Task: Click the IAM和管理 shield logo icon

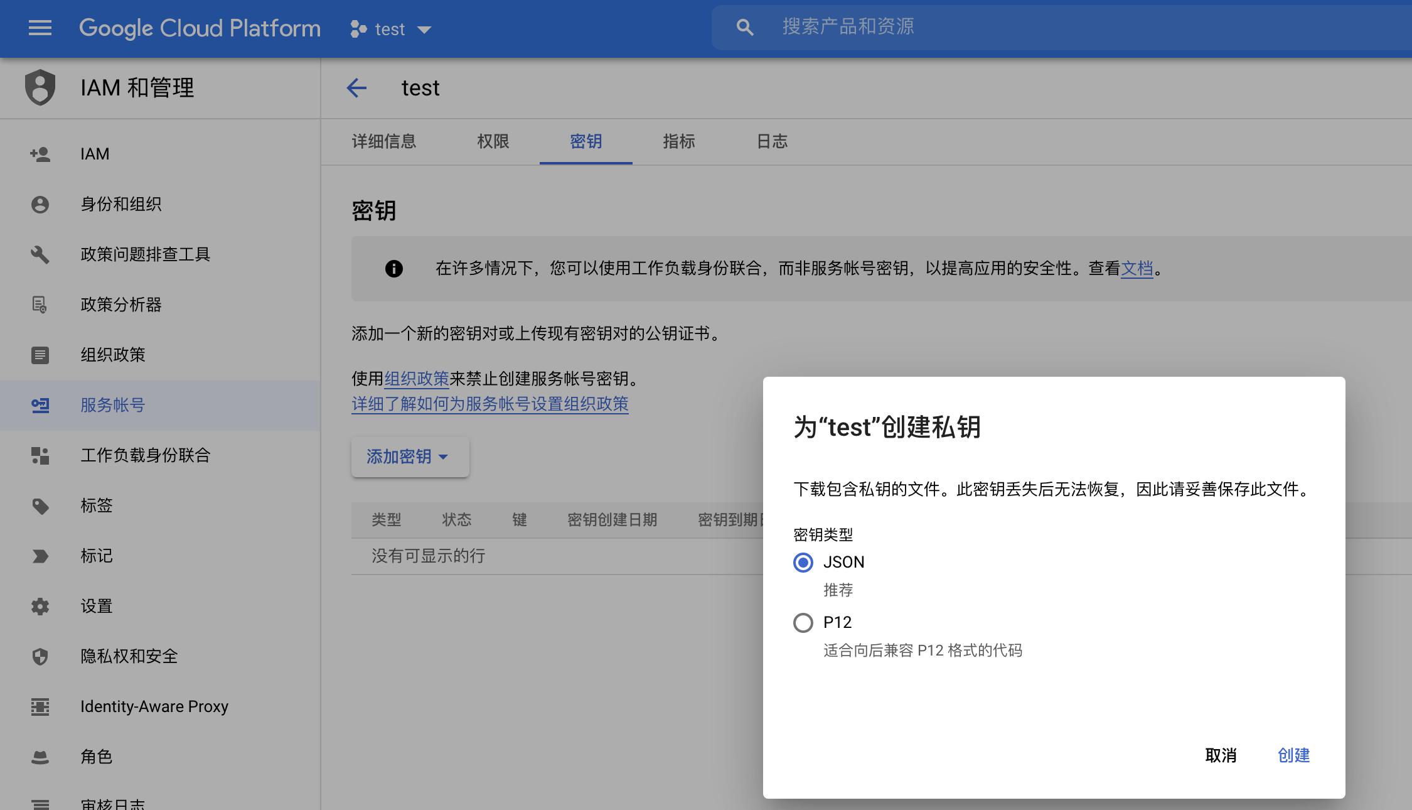Action: point(39,87)
